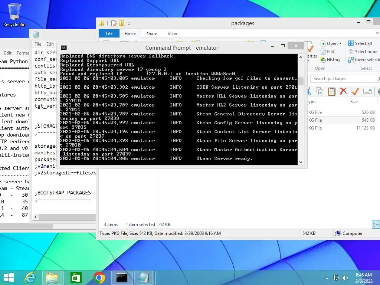
Task: Open the Edit menu in the middle Notepad window
Action: [50, 44]
